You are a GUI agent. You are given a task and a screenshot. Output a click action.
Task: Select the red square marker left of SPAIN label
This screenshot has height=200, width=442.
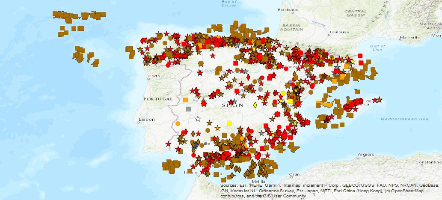204,103
